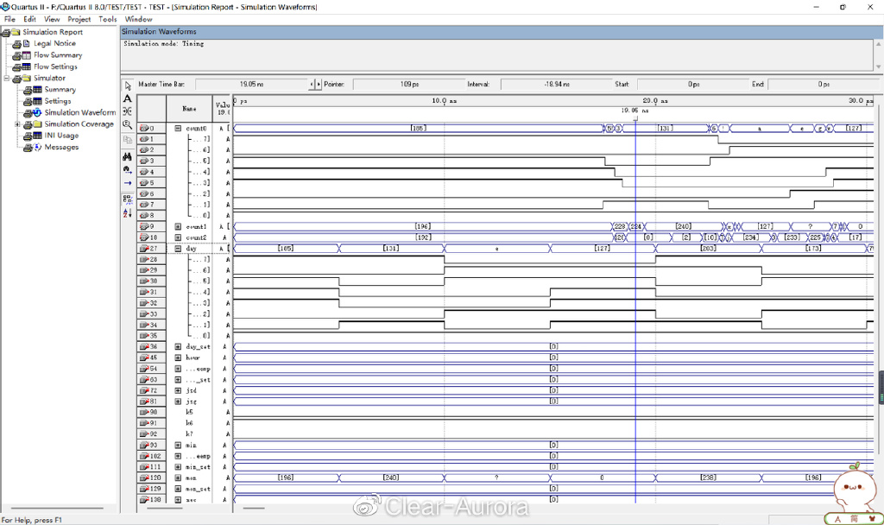This screenshot has width=884, height=525.
Task: Collapse the day bus signal
Action: click(178, 249)
